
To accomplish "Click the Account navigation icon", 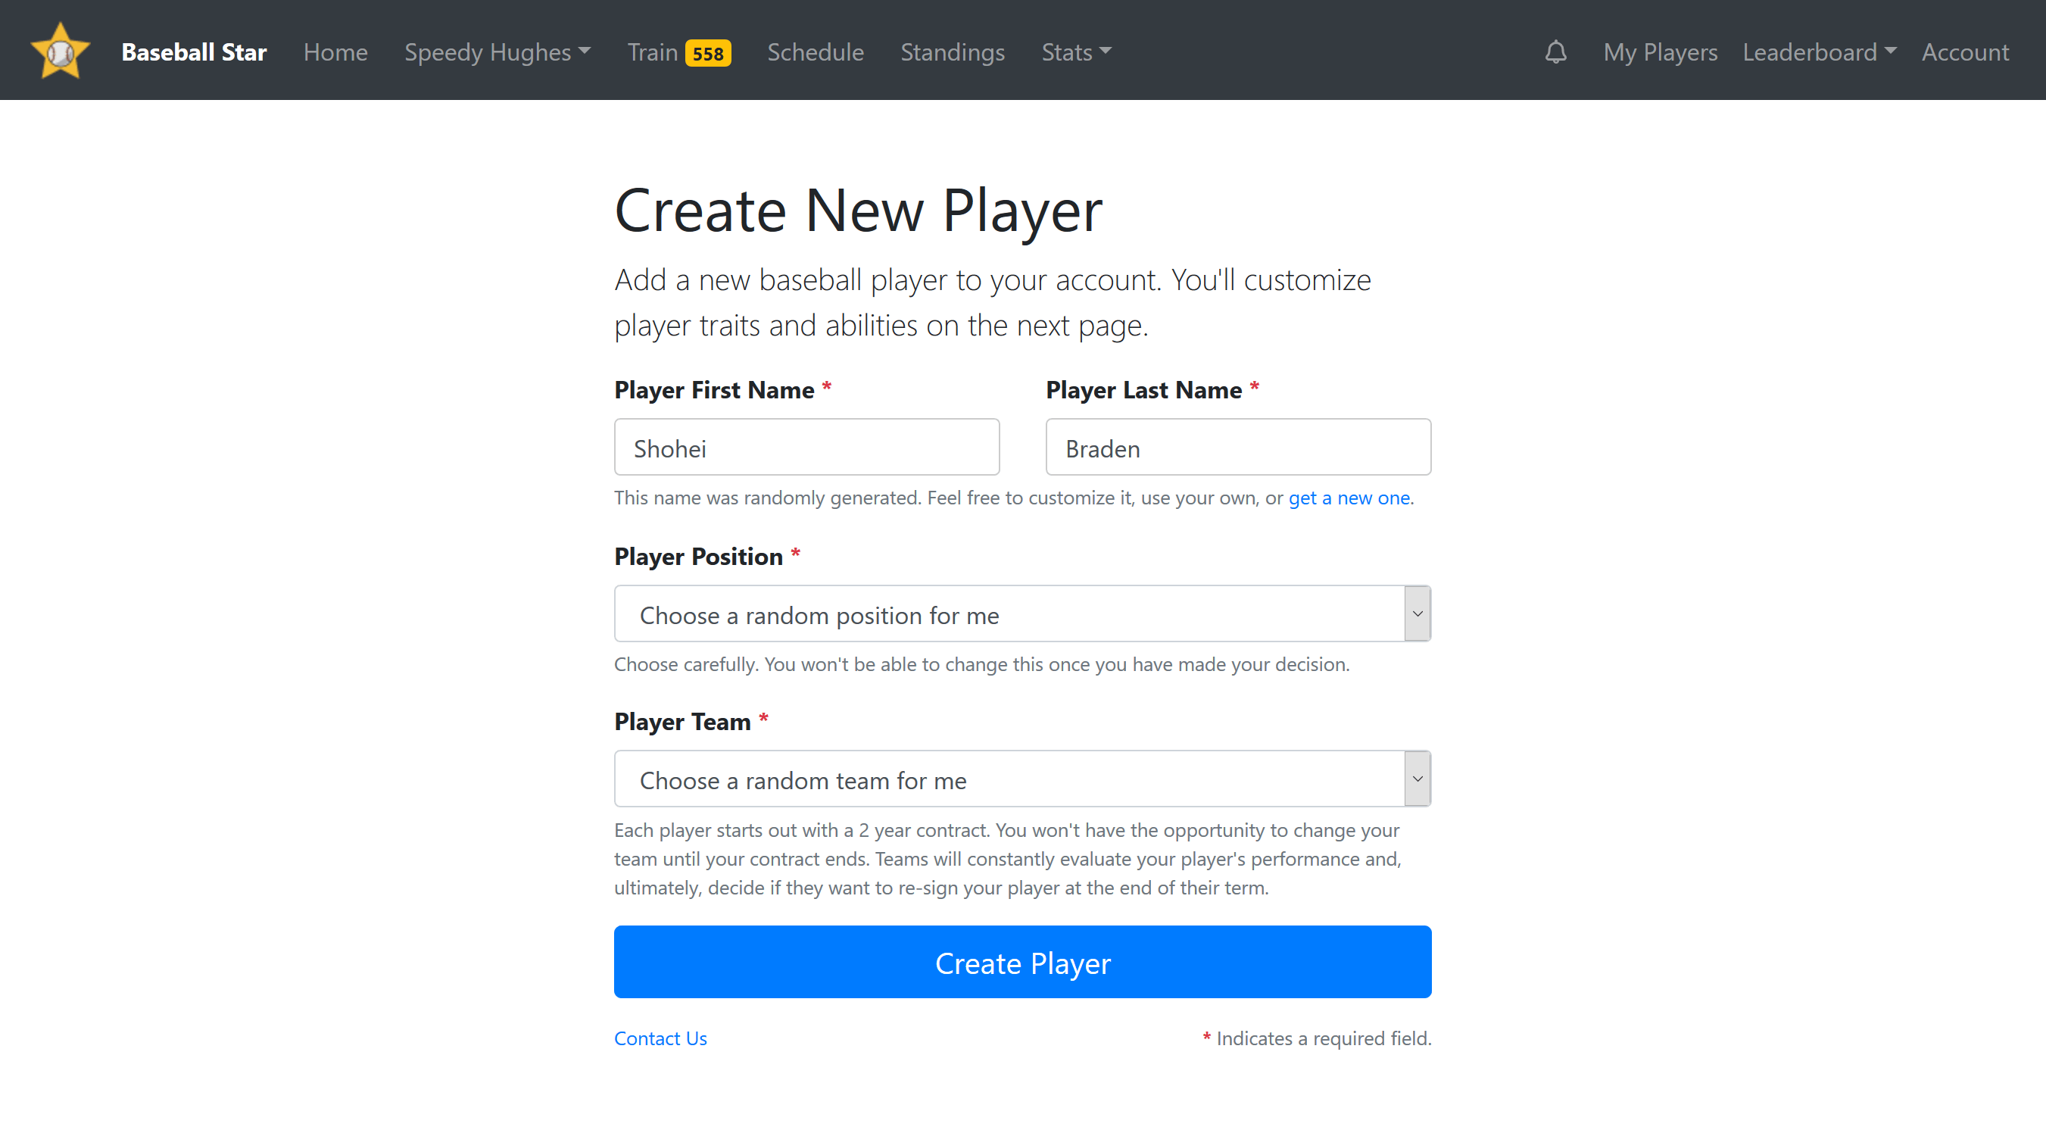I will point(1965,50).
